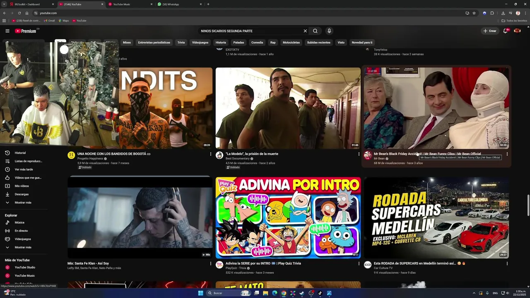This screenshot has width=530, height=298.
Task: Select the Comedia filter chip
Action: tap(257, 42)
